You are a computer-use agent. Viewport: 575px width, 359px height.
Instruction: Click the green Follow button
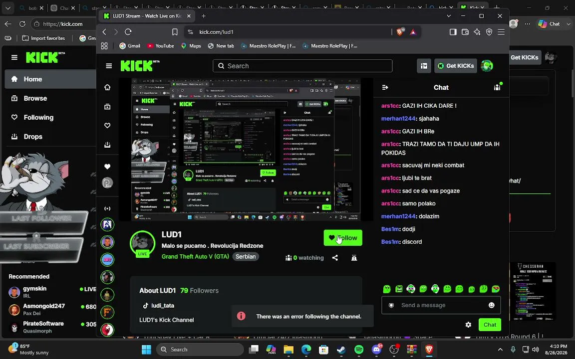click(x=343, y=238)
